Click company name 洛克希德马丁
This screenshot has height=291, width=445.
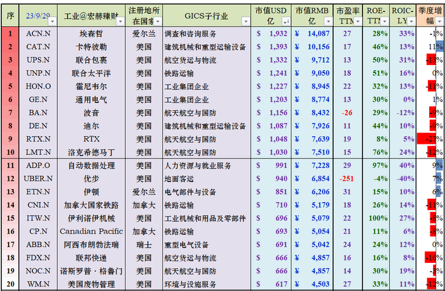[x=91, y=152]
